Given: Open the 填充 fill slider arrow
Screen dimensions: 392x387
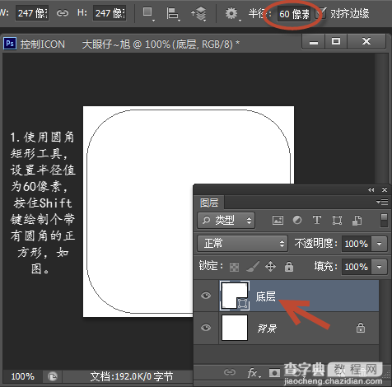Looking at the screenshot, I should [x=380, y=267].
